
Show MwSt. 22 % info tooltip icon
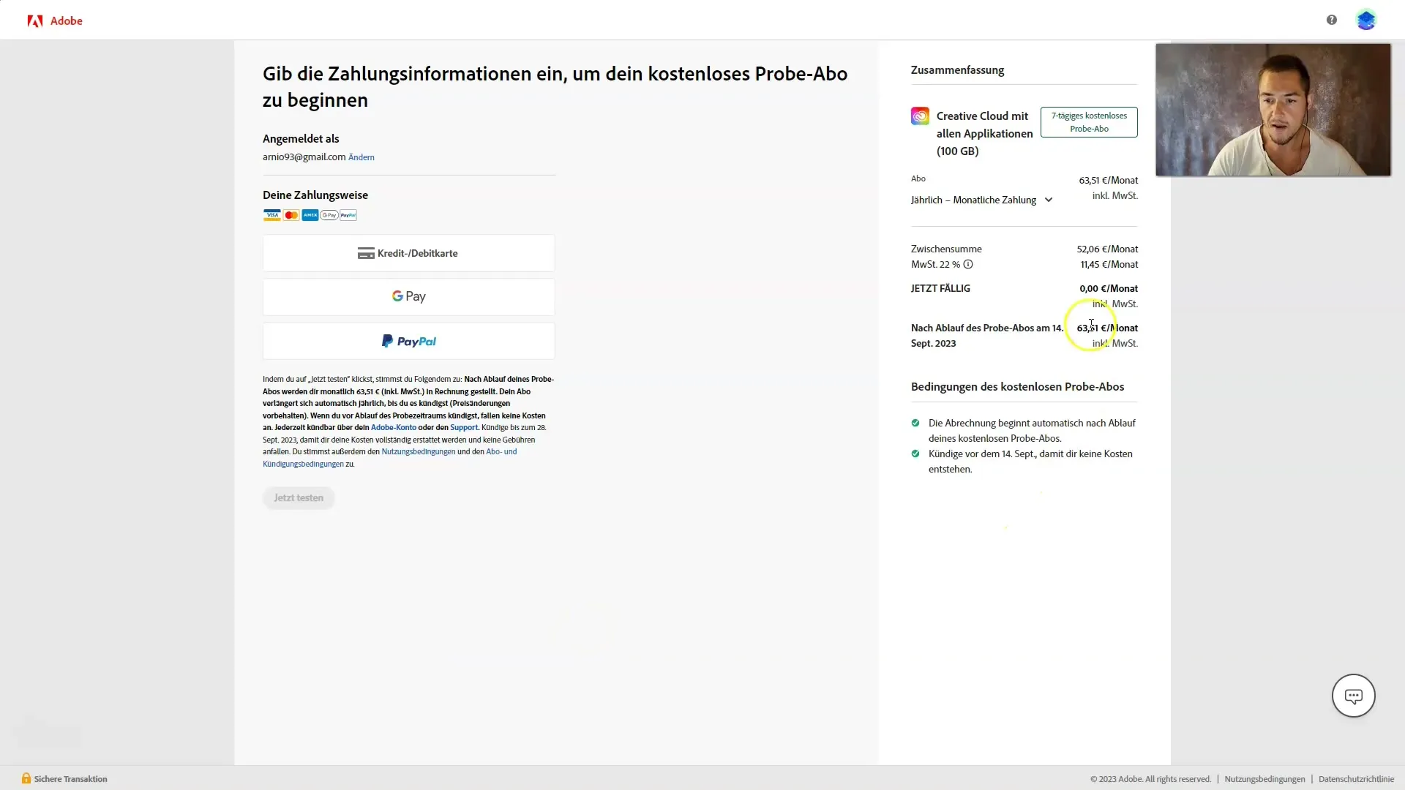(x=968, y=264)
